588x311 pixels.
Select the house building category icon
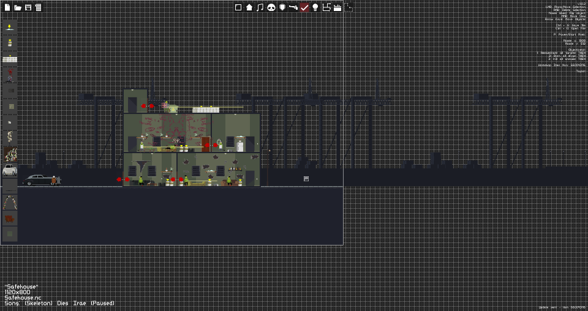click(x=249, y=7)
